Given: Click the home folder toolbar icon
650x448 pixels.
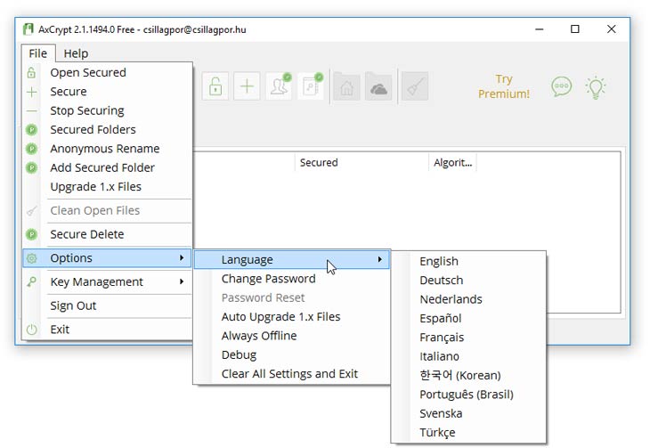Looking at the screenshot, I should click(346, 86).
